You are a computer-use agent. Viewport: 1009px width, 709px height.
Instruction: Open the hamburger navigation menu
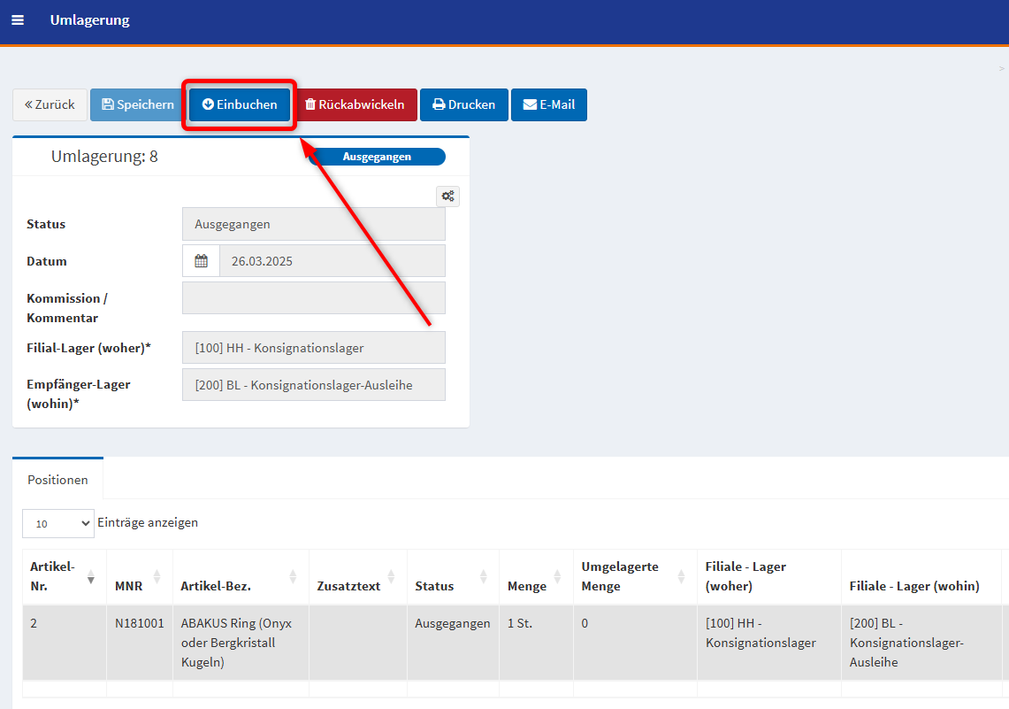(x=18, y=20)
